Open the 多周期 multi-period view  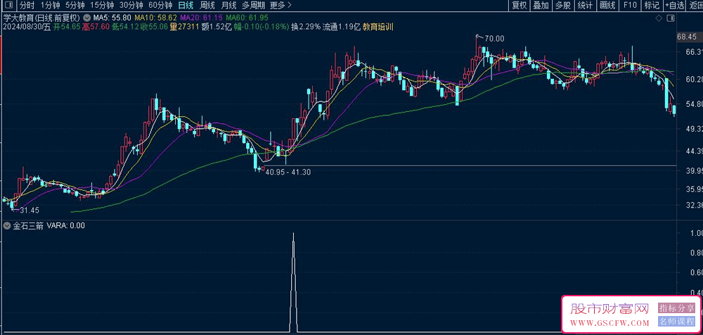point(253,6)
